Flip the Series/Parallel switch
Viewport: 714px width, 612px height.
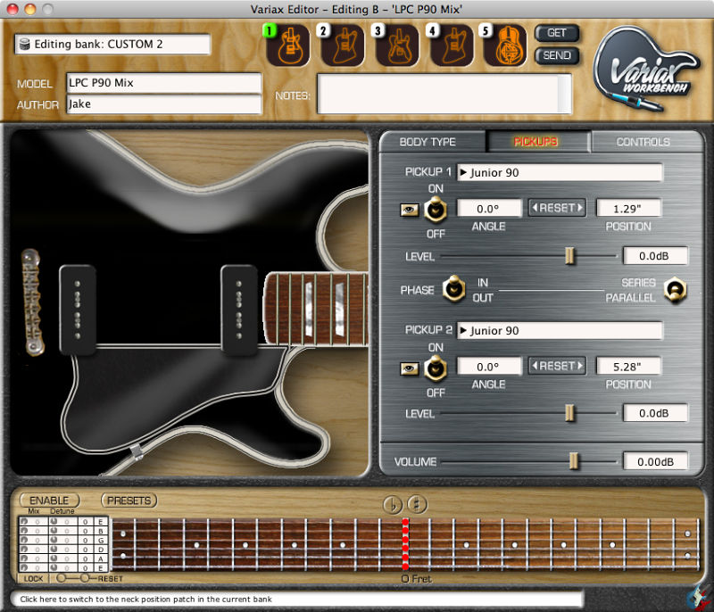click(676, 289)
